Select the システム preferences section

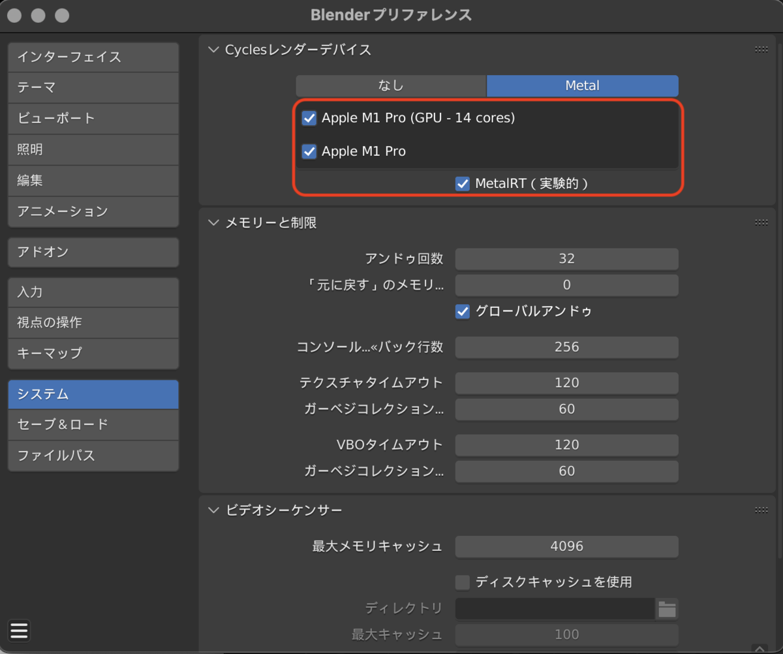click(x=93, y=394)
